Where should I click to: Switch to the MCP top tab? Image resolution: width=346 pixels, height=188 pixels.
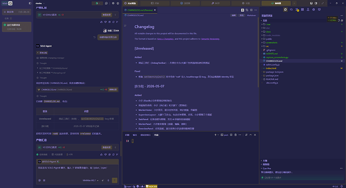[215, 4]
